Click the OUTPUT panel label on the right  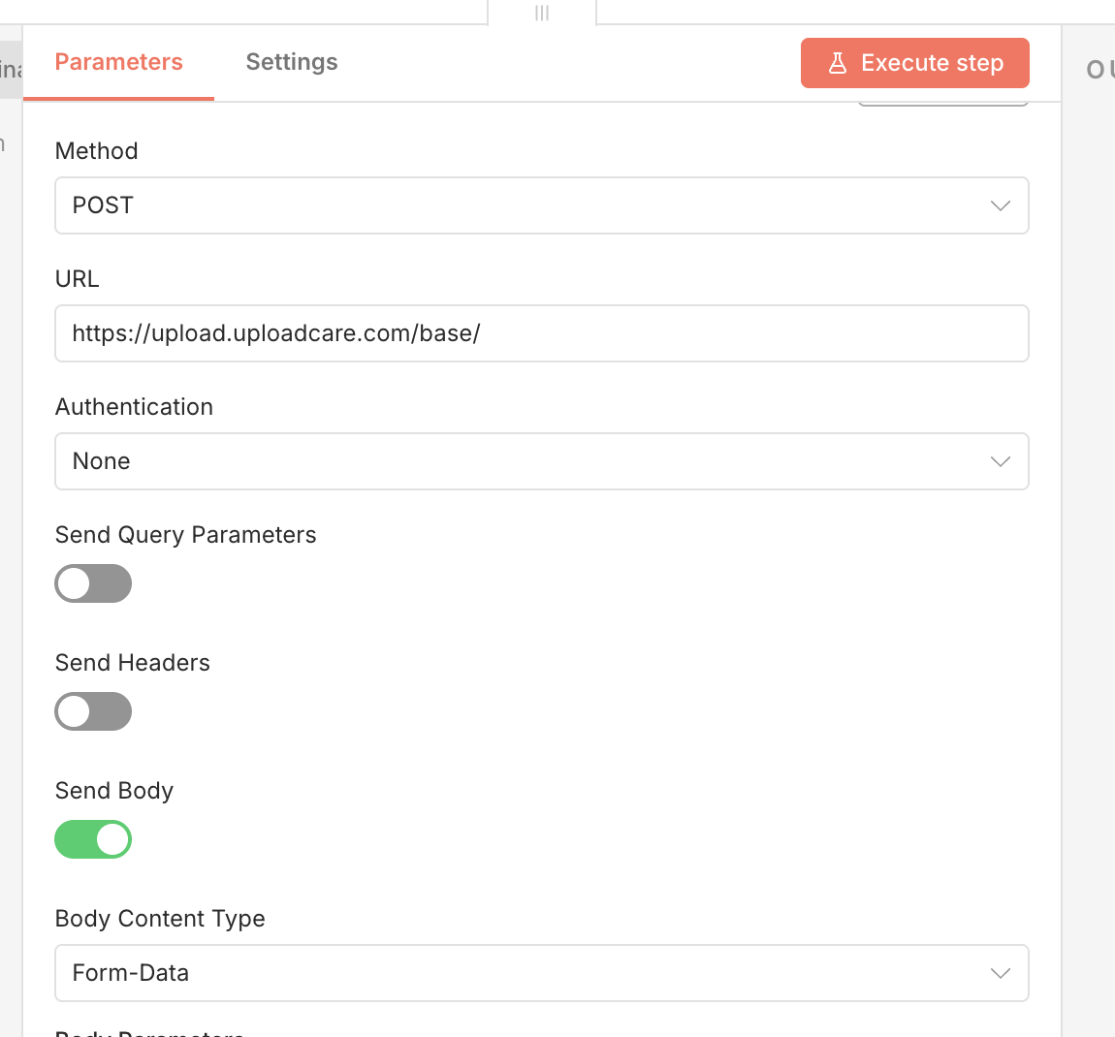point(1100,69)
